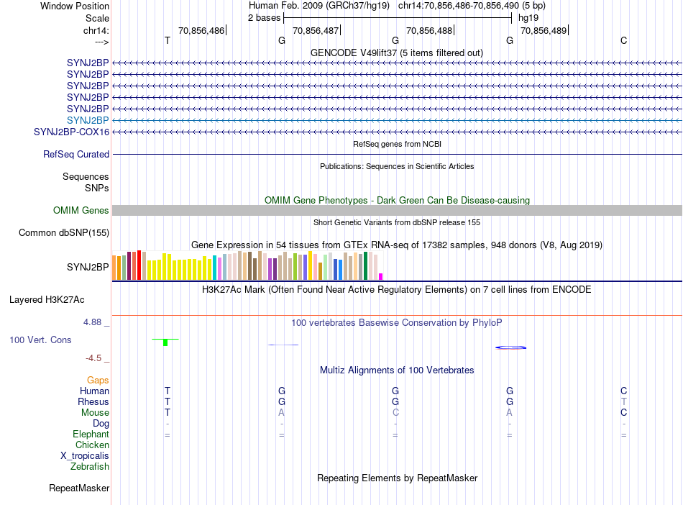Select the Mouse species label
Screen dimensions: 683x505
point(95,413)
